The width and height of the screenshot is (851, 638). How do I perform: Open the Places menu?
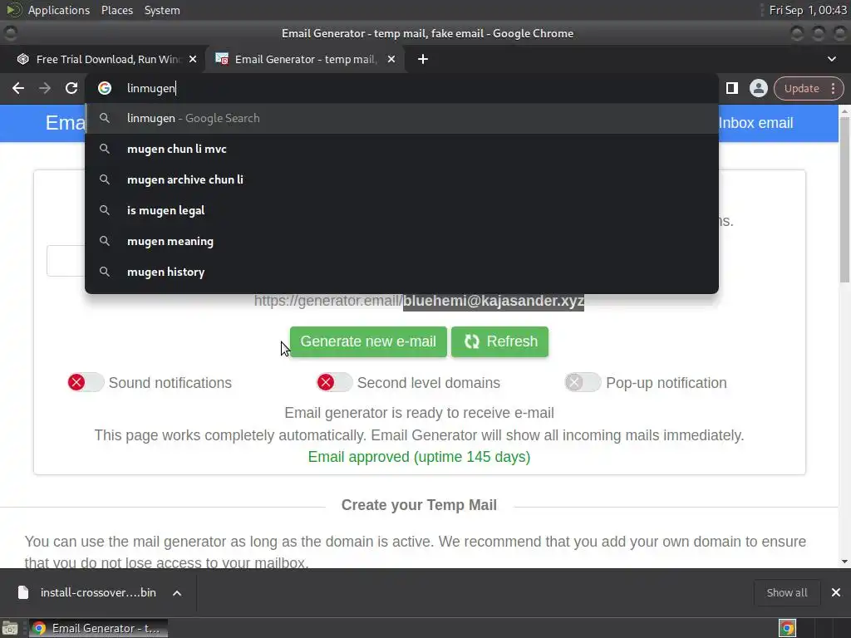117,10
